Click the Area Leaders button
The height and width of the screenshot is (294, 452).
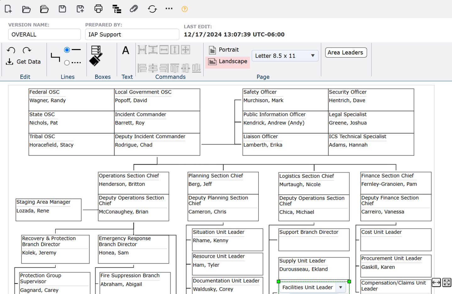[346, 53]
